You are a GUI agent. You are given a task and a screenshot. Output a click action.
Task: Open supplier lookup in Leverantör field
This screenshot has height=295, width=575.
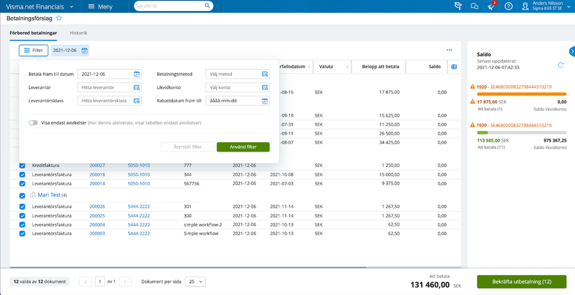pyautogui.click(x=137, y=87)
